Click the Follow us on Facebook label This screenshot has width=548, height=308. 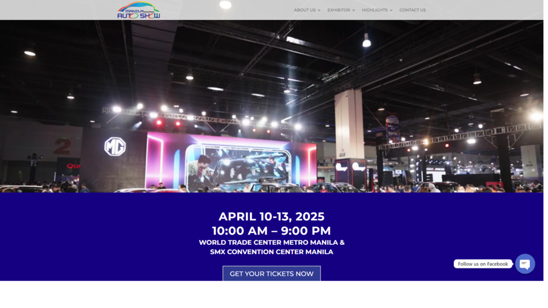coord(483,264)
